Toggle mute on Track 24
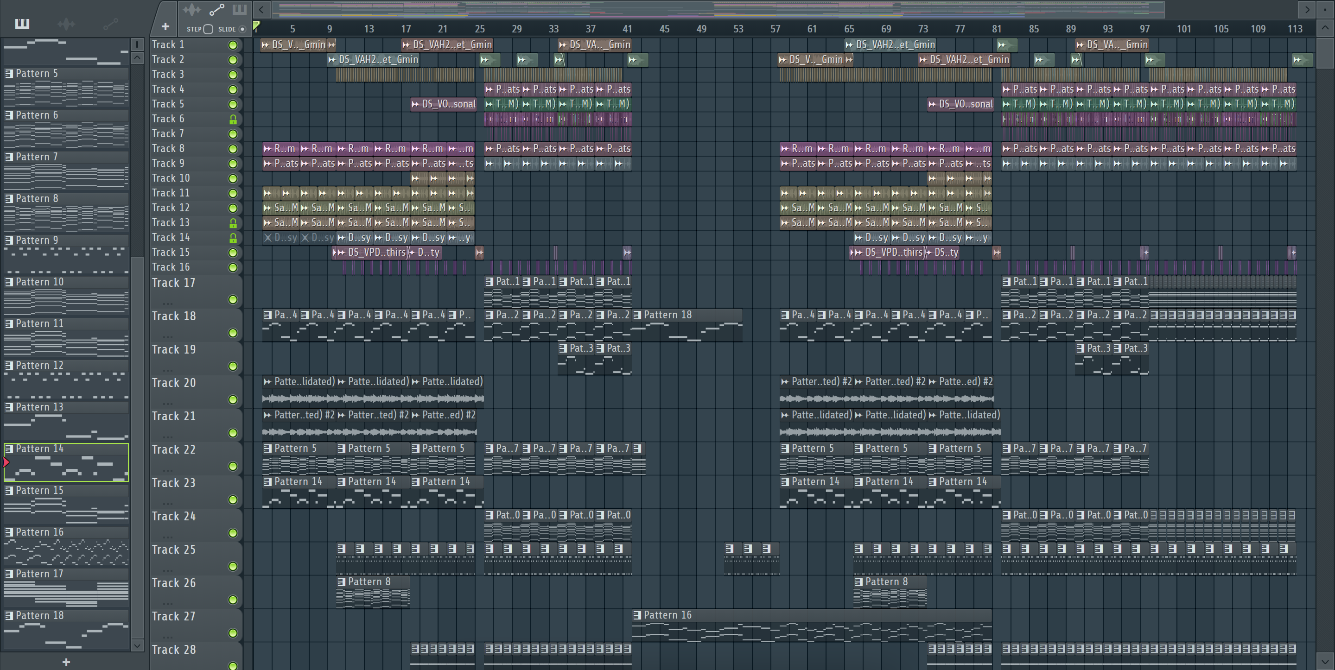The height and width of the screenshot is (670, 1335). (233, 533)
